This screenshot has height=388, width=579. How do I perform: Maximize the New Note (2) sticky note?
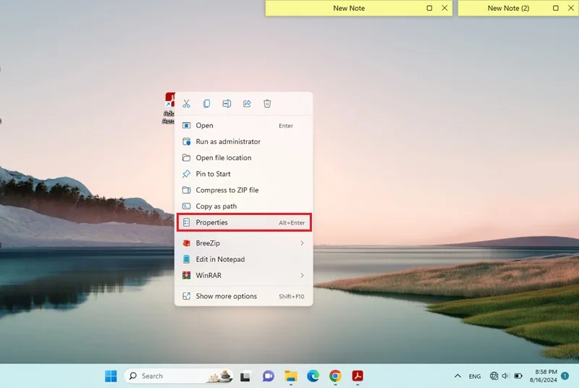pyautogui.click(x=556, y=8)
